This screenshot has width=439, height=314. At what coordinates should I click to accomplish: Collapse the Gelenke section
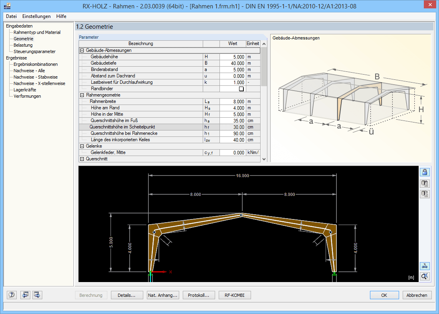tap(82, 146)
